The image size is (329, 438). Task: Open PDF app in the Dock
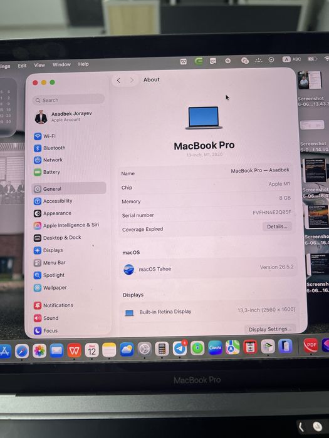click(311, 345)
